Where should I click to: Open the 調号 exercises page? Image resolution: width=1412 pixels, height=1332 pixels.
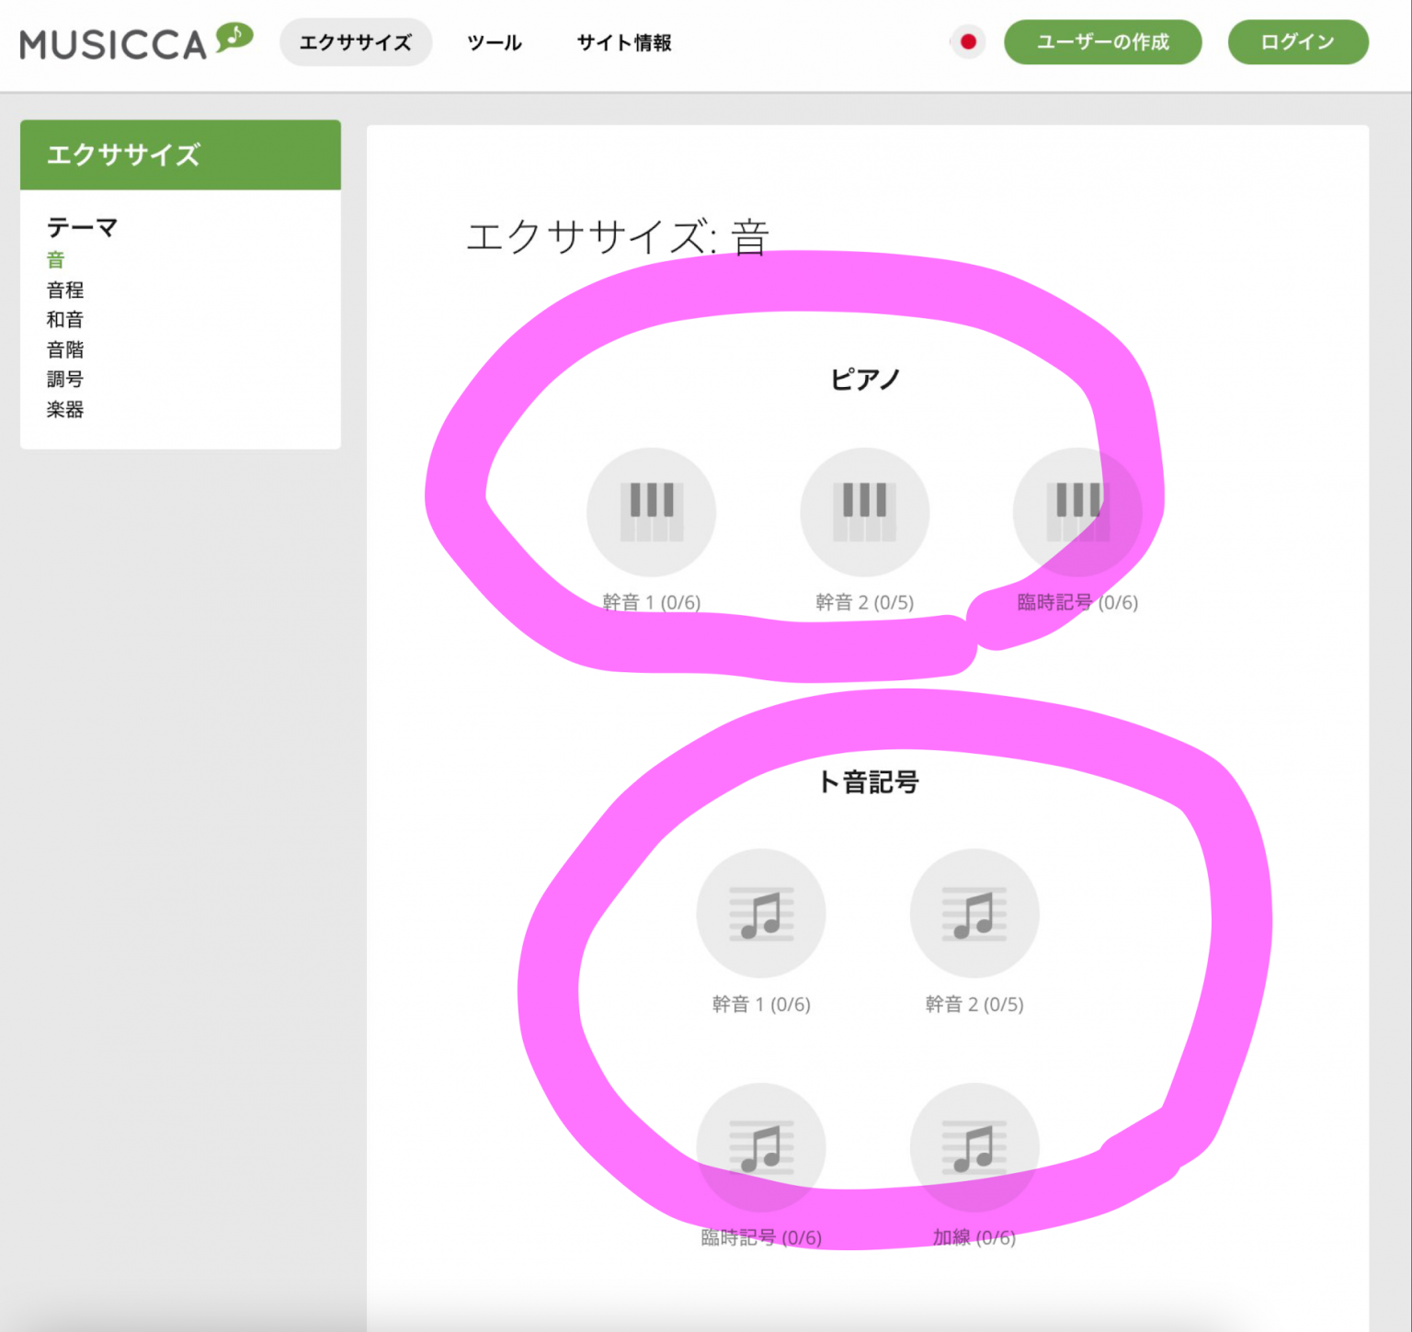[65, 380]
